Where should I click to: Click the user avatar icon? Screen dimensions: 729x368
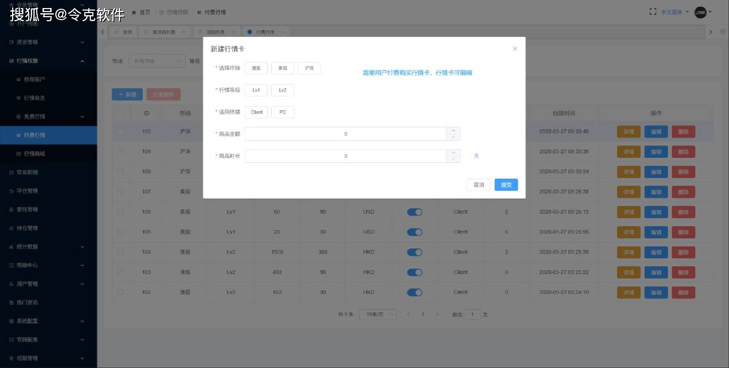[700, 12]
